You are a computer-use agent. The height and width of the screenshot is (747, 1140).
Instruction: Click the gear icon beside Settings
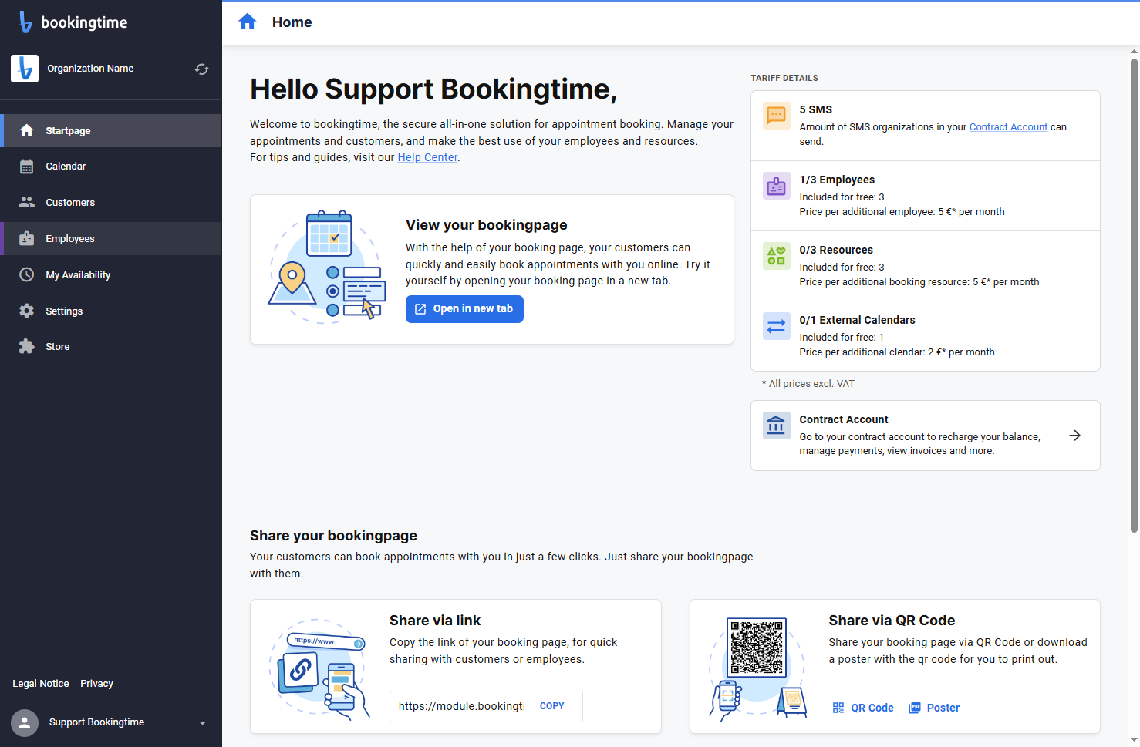(27, 311)
